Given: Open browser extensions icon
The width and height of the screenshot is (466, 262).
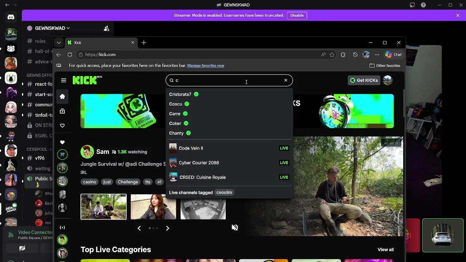Looking at the screenshot, I should coord(343,55).
